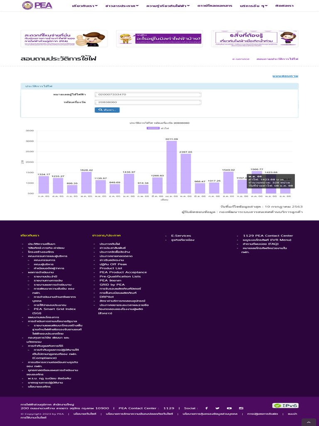Screen dimensions: 319x426
Task: Open the YouTube social icon
Action: pyautogui.click(x=229, y=408)
